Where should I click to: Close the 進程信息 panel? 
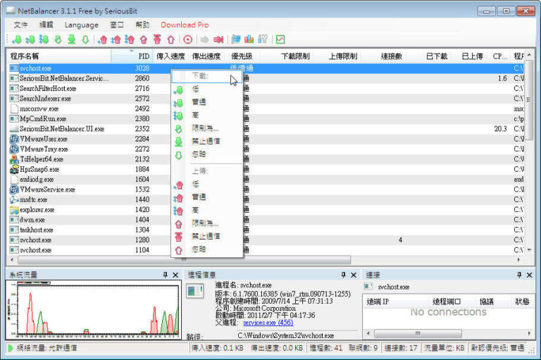pyautogui.click(x=354, y=275)
